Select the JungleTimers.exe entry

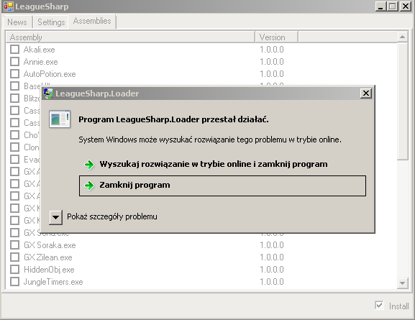(x=53, y=282)
